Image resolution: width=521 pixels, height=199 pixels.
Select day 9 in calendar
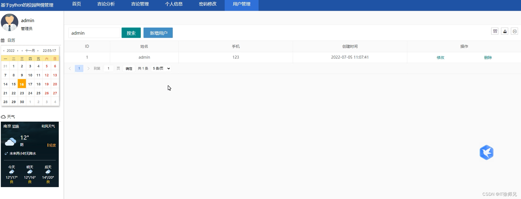point(22,75)
